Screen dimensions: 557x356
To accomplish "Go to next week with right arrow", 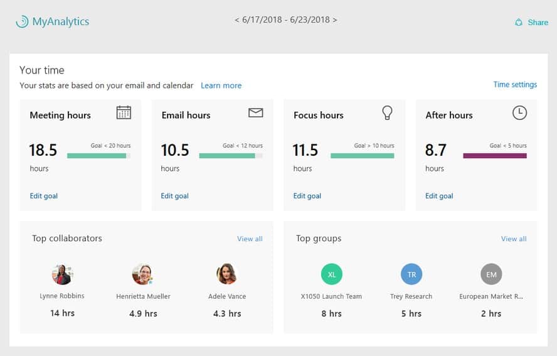I will pyautogui.click(x=335, y=20).
